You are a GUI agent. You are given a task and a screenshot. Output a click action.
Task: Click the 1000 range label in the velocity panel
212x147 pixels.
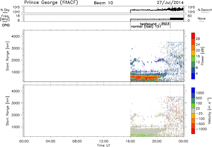16,127
